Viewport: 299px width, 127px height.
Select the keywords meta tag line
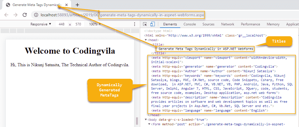click(x=222, y=84)
